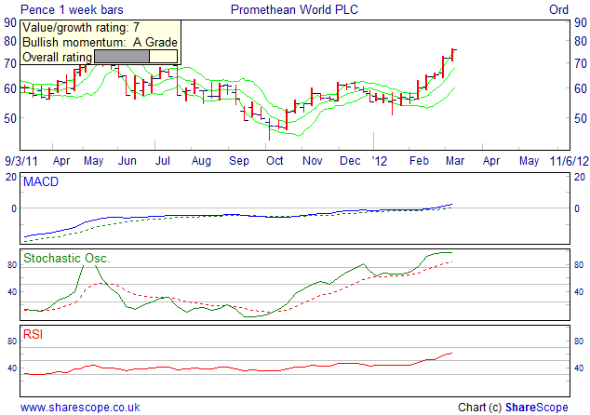Click the 9/3/11 start date label
590x415 pixels.
point(21,161)
